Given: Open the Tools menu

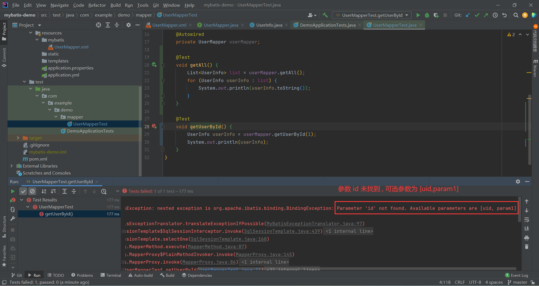Looking at the screenshot, I should (x=143, y=5).
